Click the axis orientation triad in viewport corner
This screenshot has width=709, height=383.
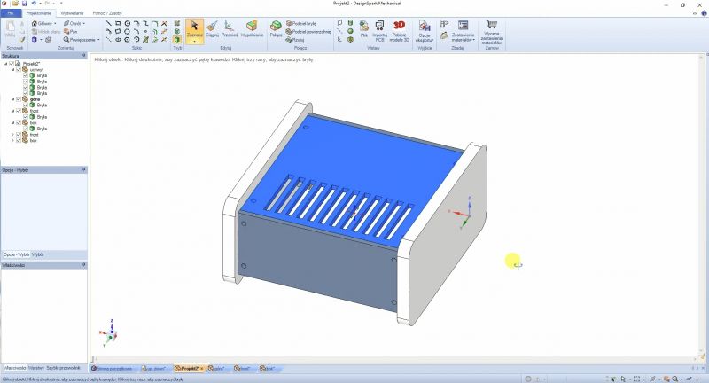pos(109,332)
